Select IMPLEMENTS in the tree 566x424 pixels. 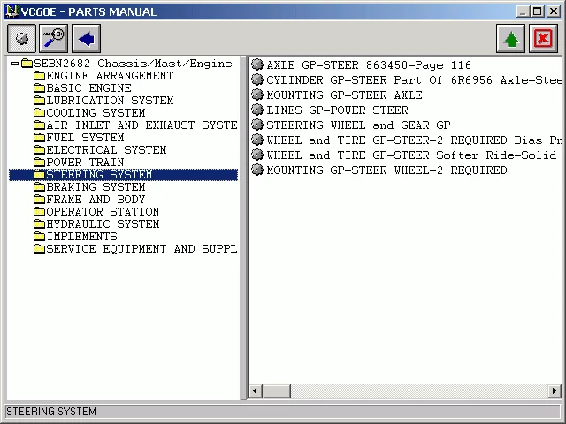(x=82, y=236)
